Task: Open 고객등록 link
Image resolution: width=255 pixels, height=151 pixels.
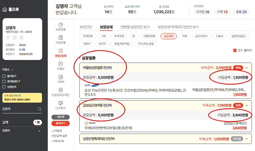Action: pos(56,131)
